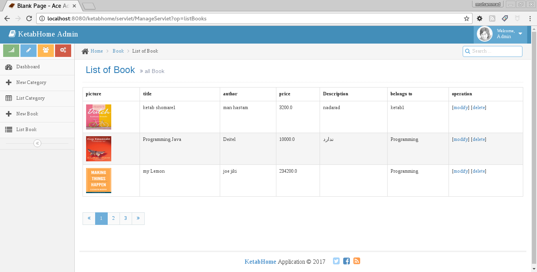Click the tag extension icon in browser toolbar
This screenshot has width=537, height=272.
(505, 18)
